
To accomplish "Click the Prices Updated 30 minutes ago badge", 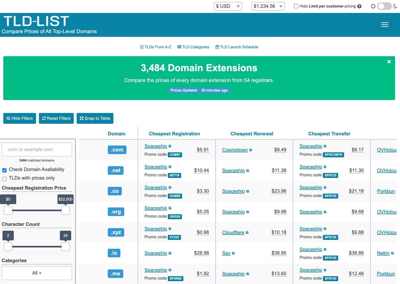I will pos(199,90).
